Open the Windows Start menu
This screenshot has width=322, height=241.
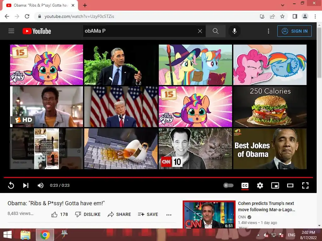pos(8,235)
